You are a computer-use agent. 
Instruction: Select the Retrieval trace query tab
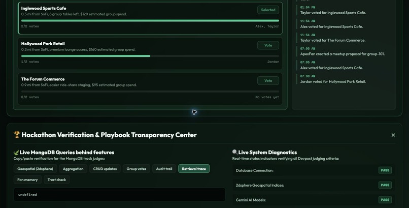coord(194,169)
